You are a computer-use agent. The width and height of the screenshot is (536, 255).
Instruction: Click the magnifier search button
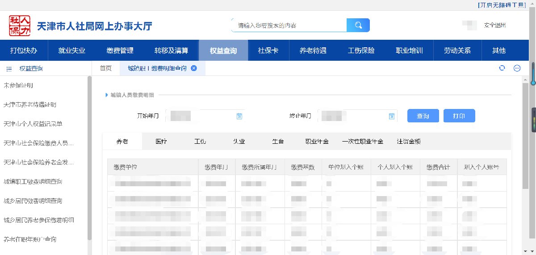click(358, 25)
